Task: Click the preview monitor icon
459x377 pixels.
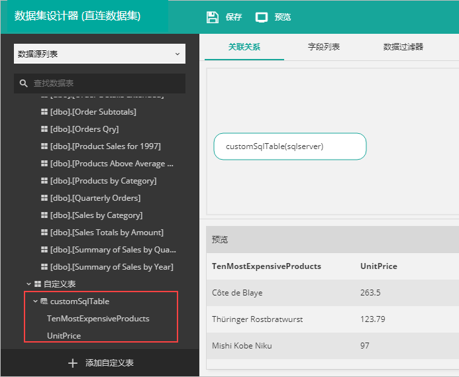Action: [262, 17]
